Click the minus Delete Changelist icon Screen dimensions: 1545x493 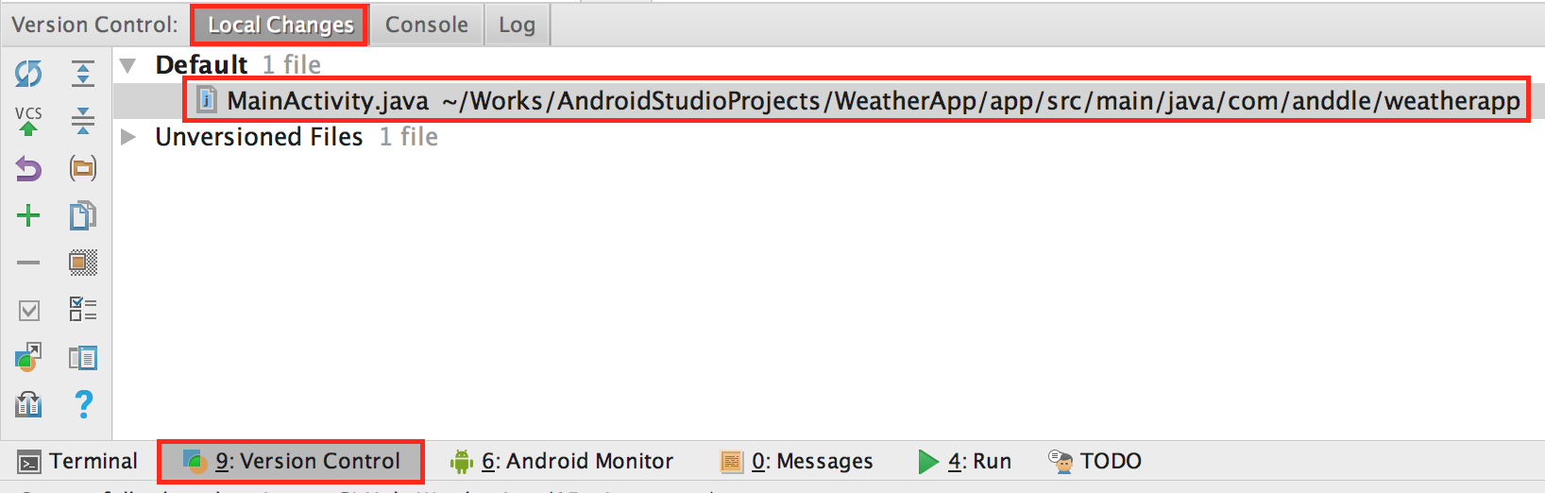28,263
